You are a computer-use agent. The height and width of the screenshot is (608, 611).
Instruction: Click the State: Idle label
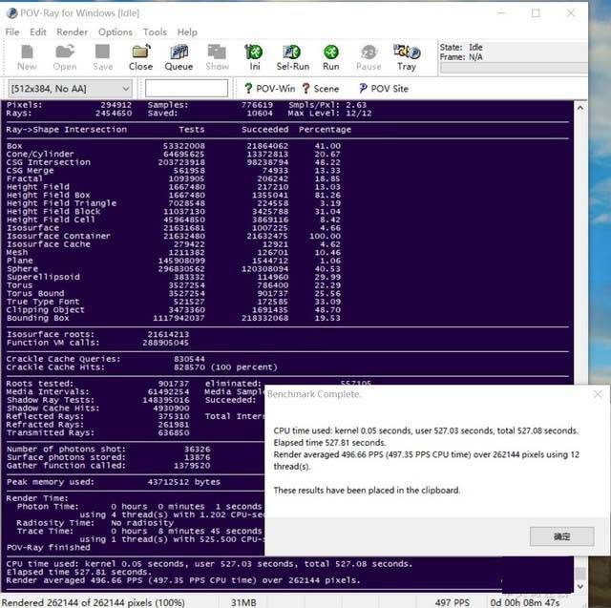(461, 47)
